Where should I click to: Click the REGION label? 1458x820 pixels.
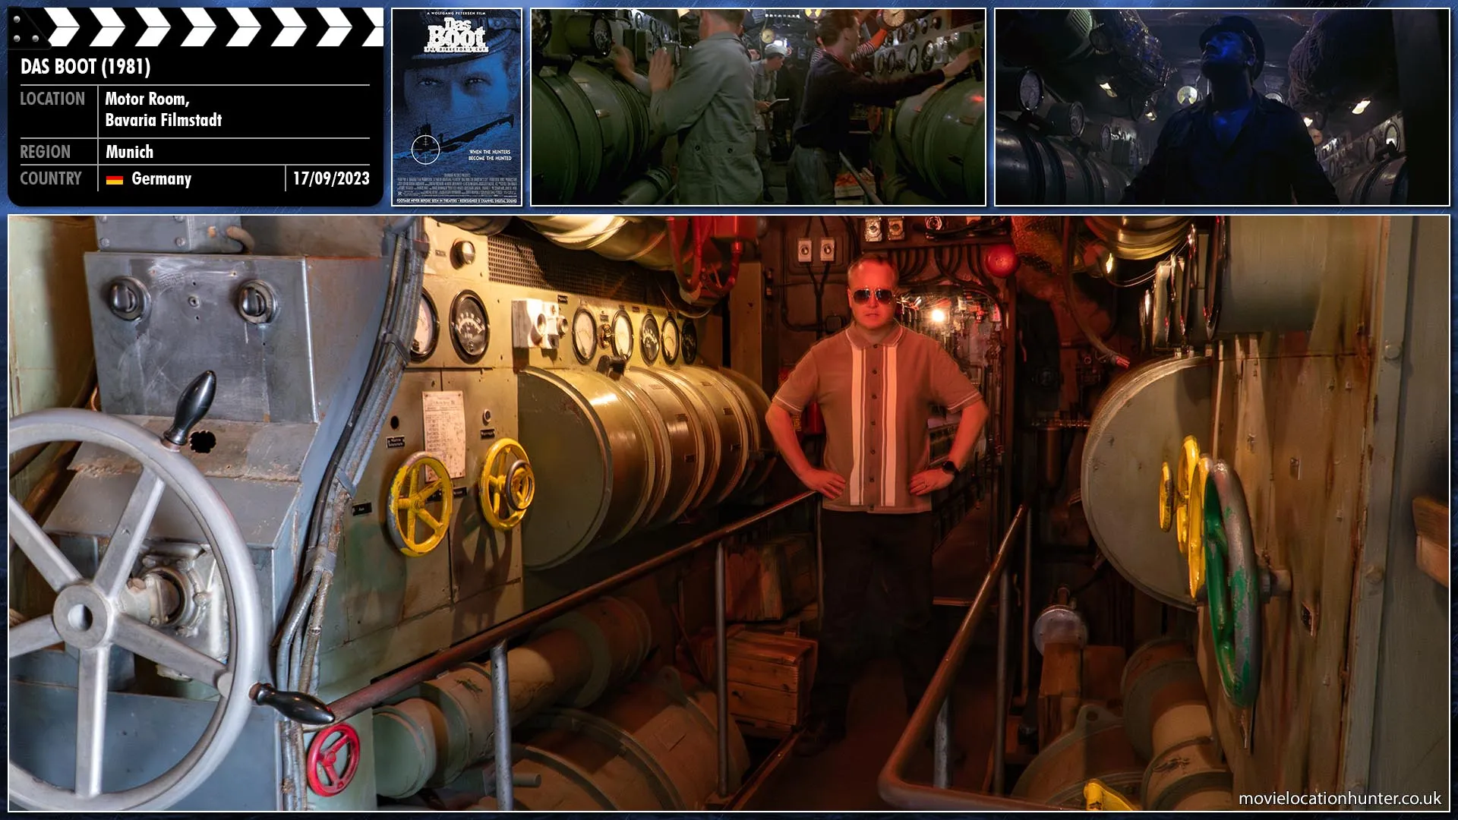[x=46, y=152]
